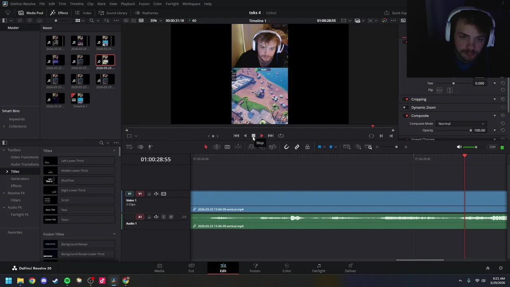Open the viewer zoom 35% dropdown
The width and height of the screenshot is (510, 287).
pos(156,21)
